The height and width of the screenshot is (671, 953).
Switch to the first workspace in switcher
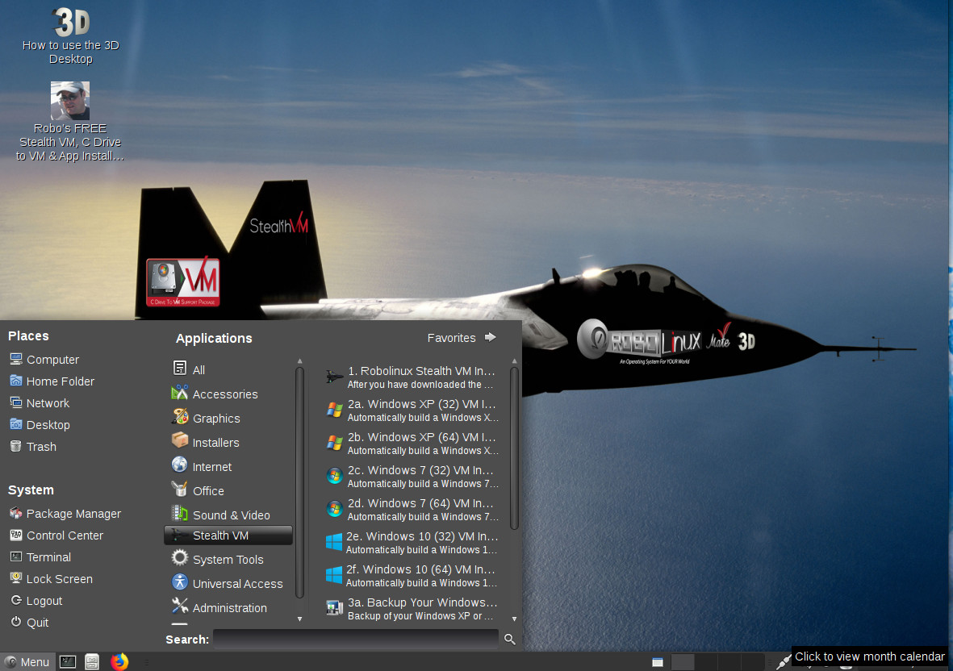(x=683, y=662)
